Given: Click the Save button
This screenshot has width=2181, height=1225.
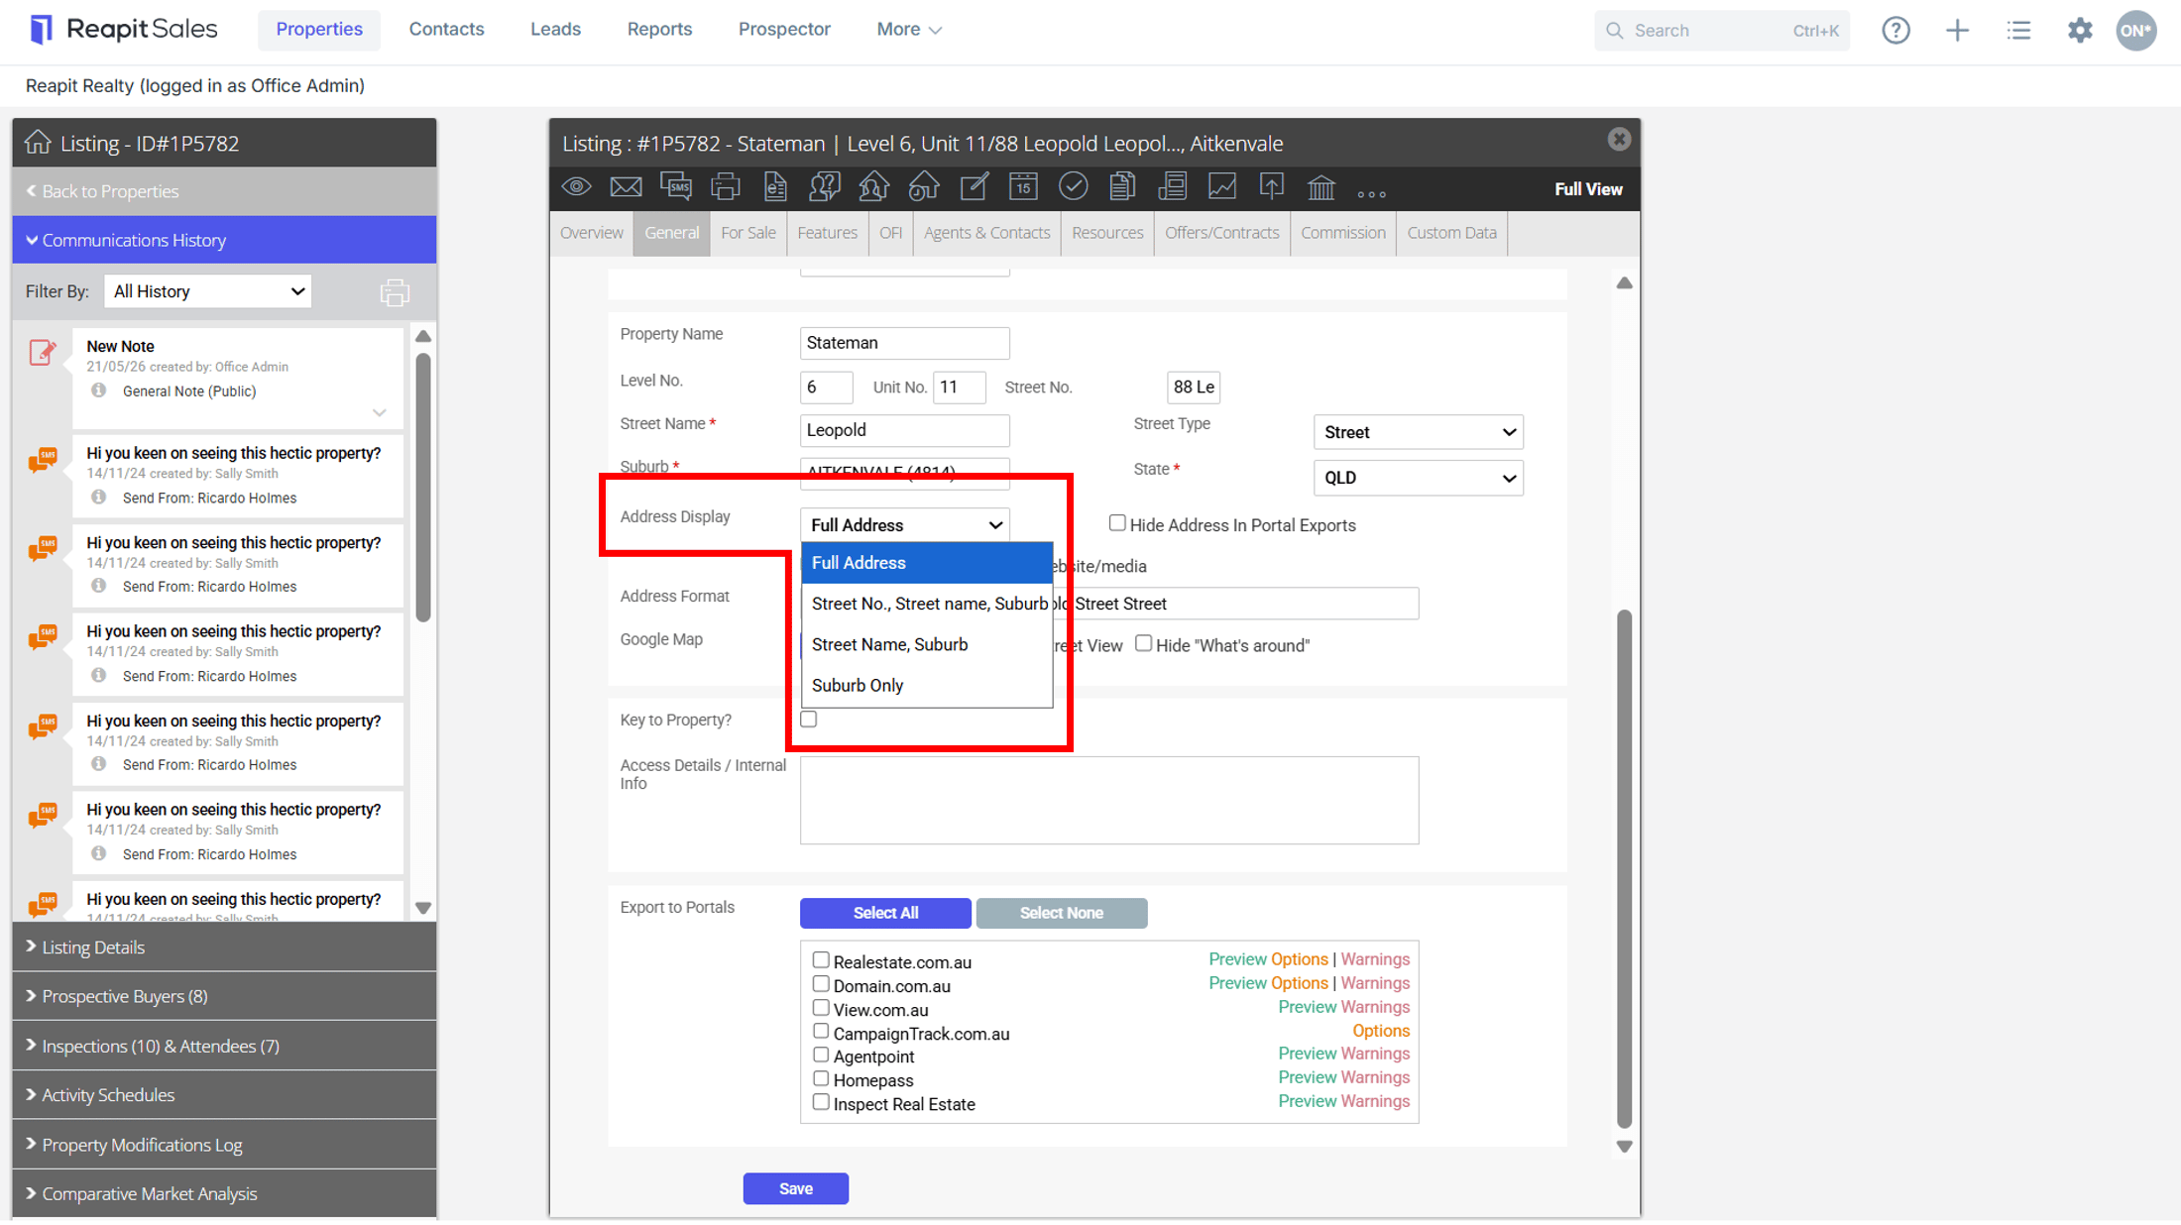Looking at the screenshot, I should coord(795,1188).
